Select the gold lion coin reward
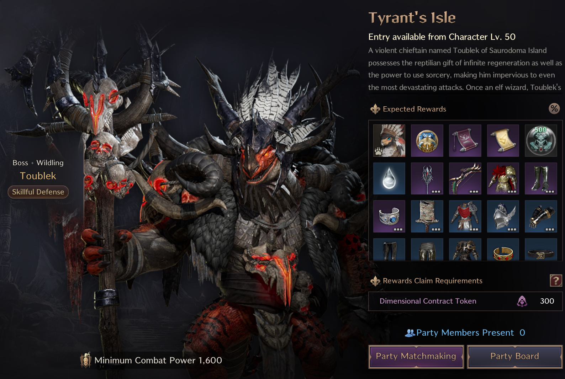Image resolution: width=565 pixels, height=379 pixels. (x=427, y=140)
